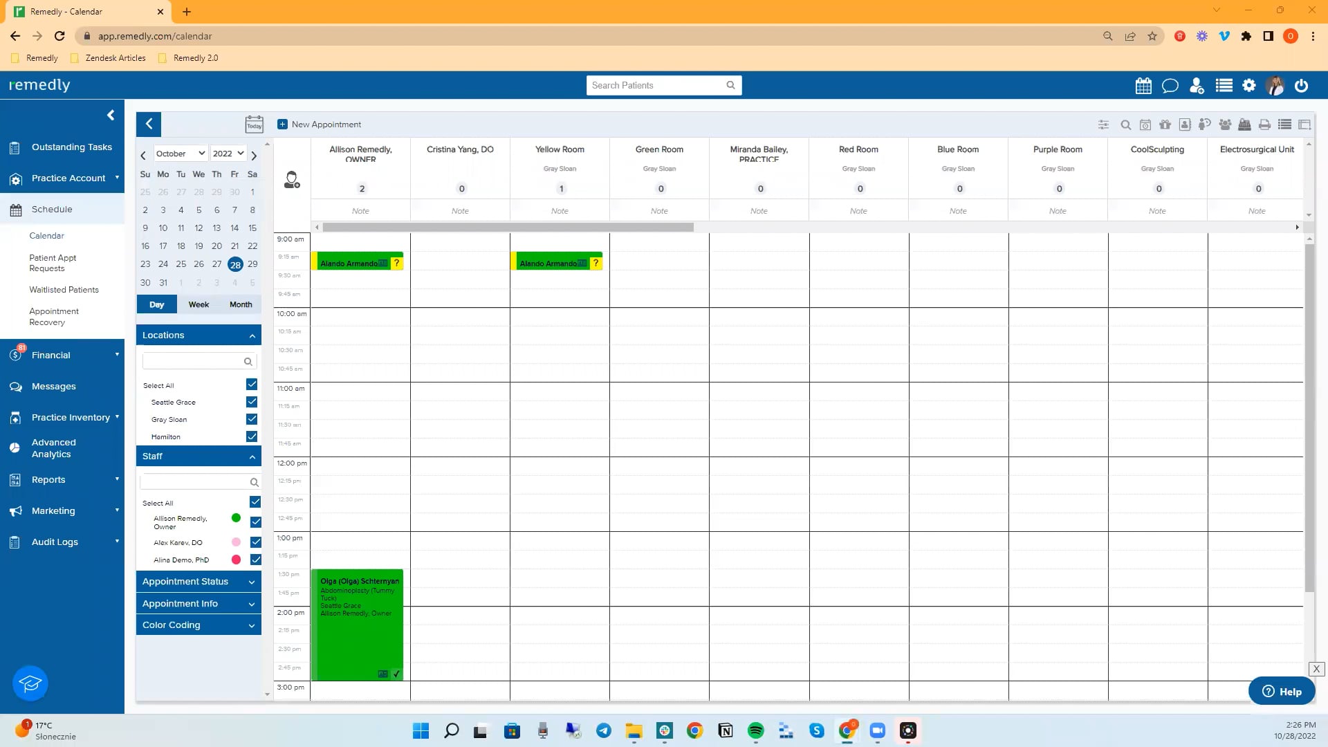
Task: Print the calendar using printer icon
Action: point(1264,124)
